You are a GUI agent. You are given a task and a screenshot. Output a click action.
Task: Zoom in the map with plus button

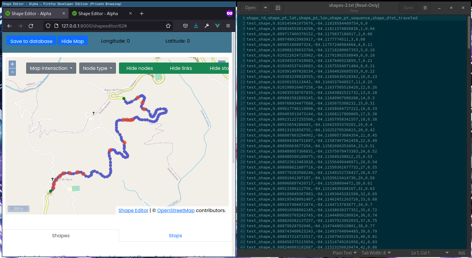tap(12, 64)
